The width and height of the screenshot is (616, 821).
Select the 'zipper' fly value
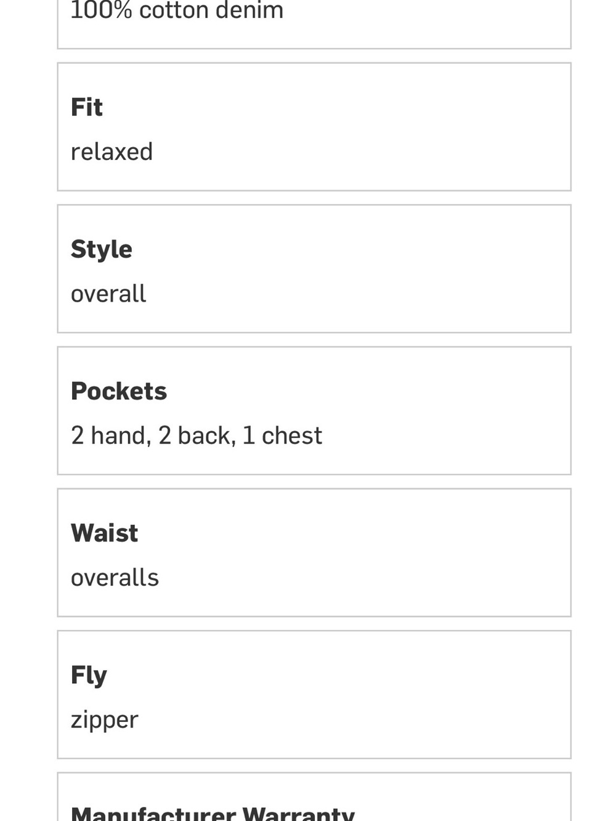pyautogui.click(x=105, y=719)
